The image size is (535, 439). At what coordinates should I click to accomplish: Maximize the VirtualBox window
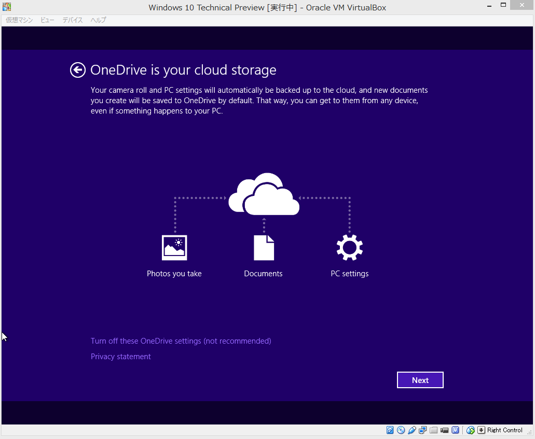(503, 5)
